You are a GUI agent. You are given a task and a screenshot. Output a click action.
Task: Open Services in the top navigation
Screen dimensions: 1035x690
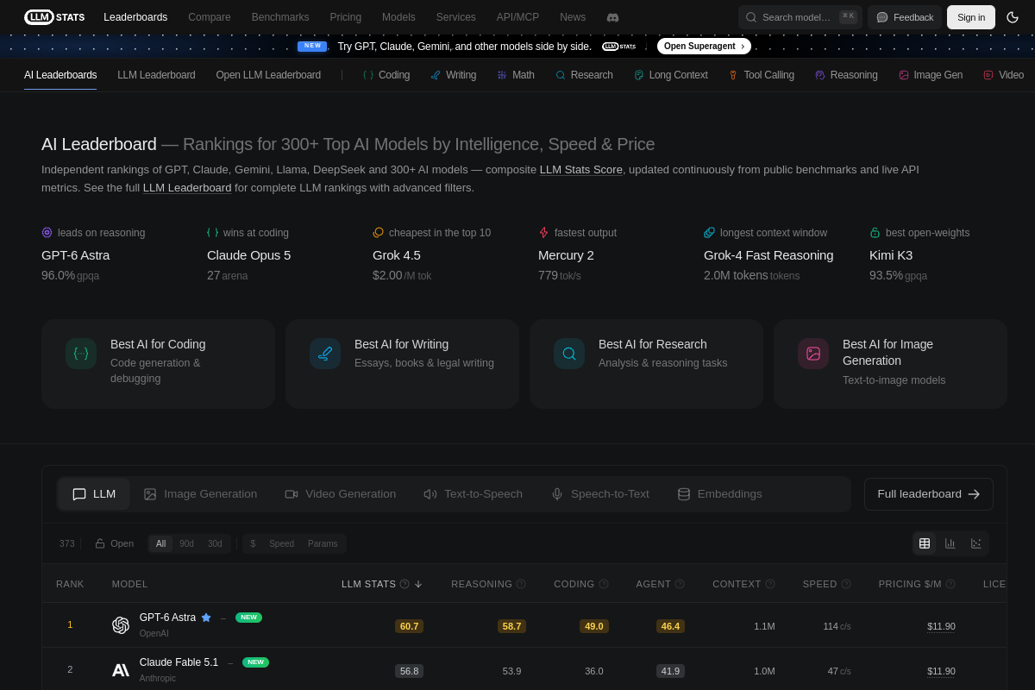(x=455, y=17)
